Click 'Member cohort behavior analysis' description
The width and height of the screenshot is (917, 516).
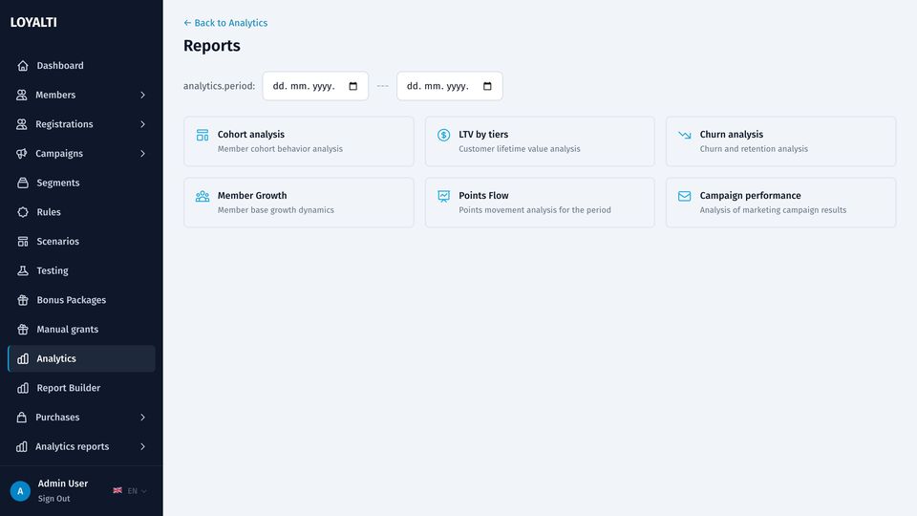[280, 149]
